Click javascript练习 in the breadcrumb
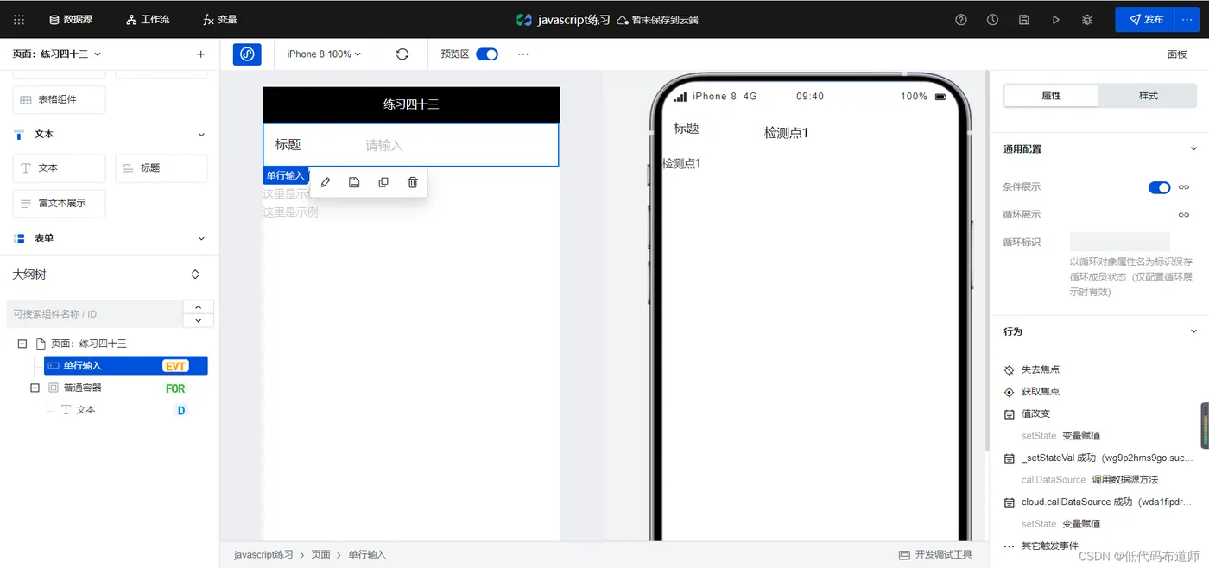This screenshot has width=1209, height=568. [x=263, y=554]
